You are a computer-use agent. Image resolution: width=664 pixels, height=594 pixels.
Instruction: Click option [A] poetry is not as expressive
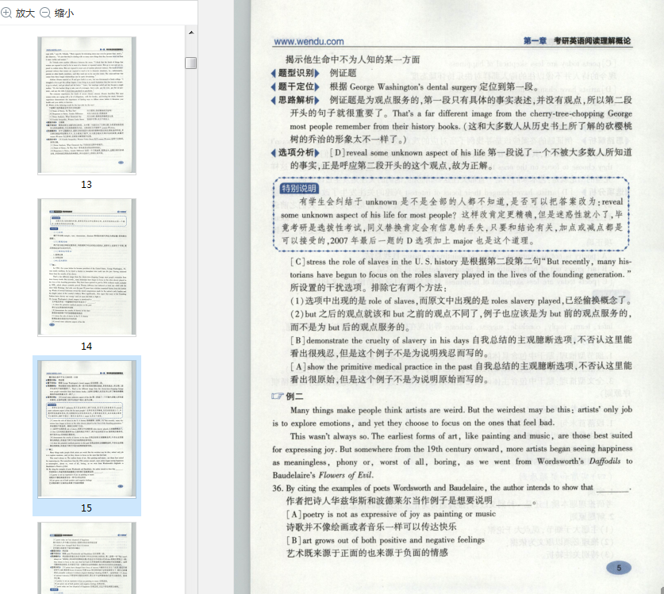point(391,514)
